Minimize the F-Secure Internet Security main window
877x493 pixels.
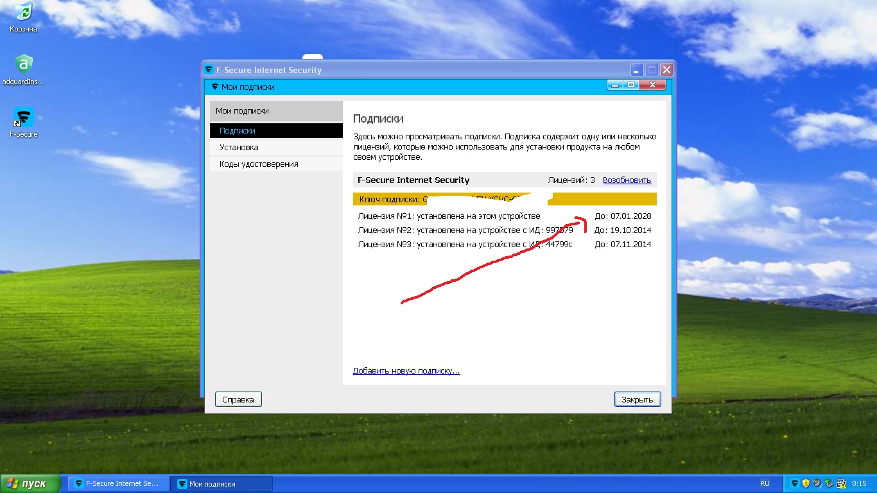click(637, 70)
